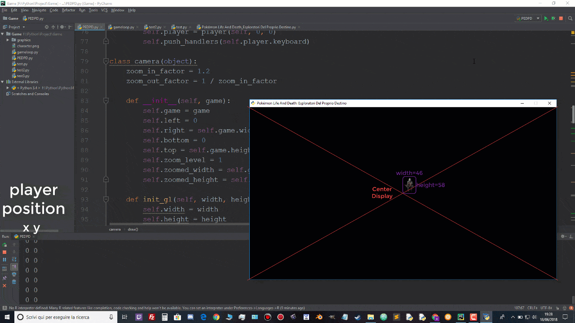This screenshot has height=323, width=575.
Task: Close the Run tab with red X
Action: click(4, 286)
